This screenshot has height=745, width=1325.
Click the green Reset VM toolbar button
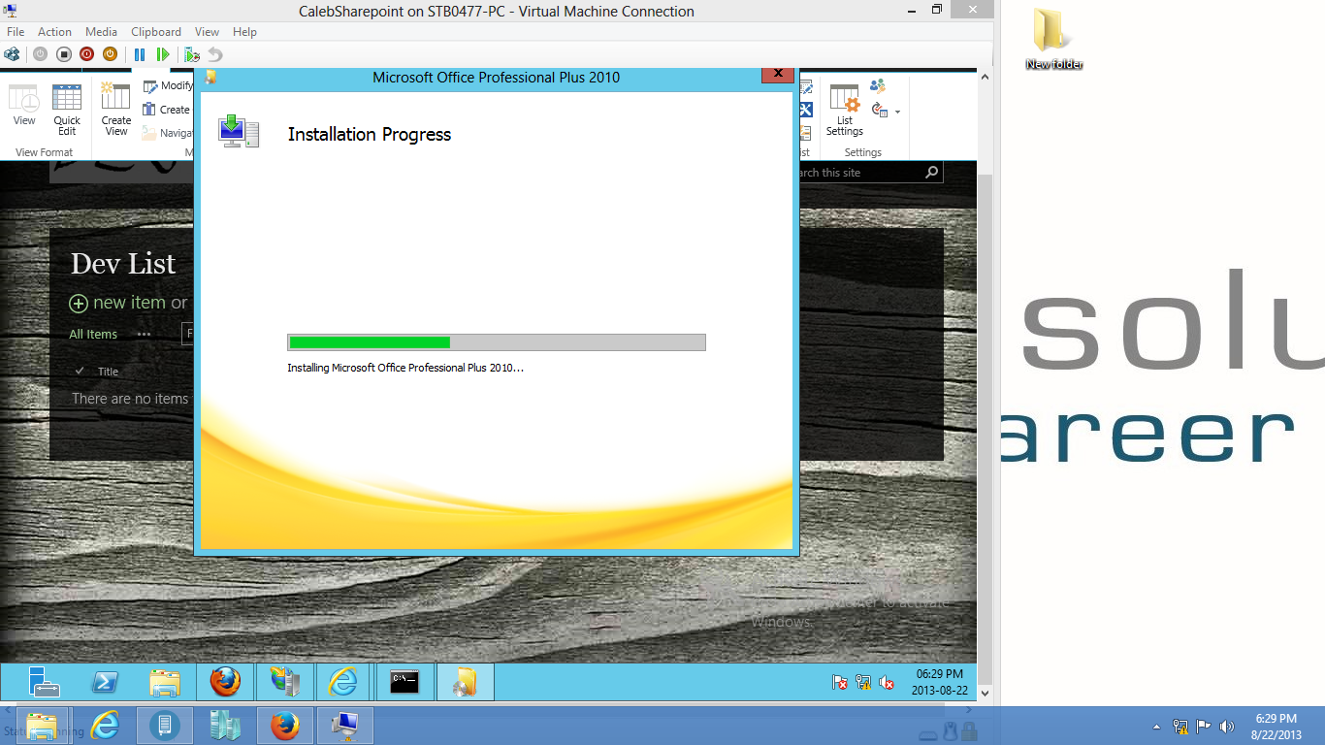163,54
